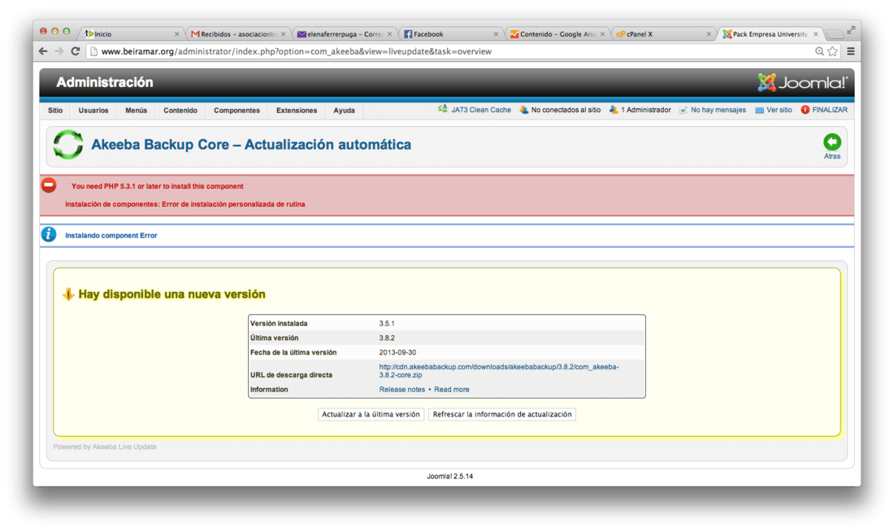The image size is (894, 532).
Task: Close the Pack Empresa University tab
Action: (816, 34)
